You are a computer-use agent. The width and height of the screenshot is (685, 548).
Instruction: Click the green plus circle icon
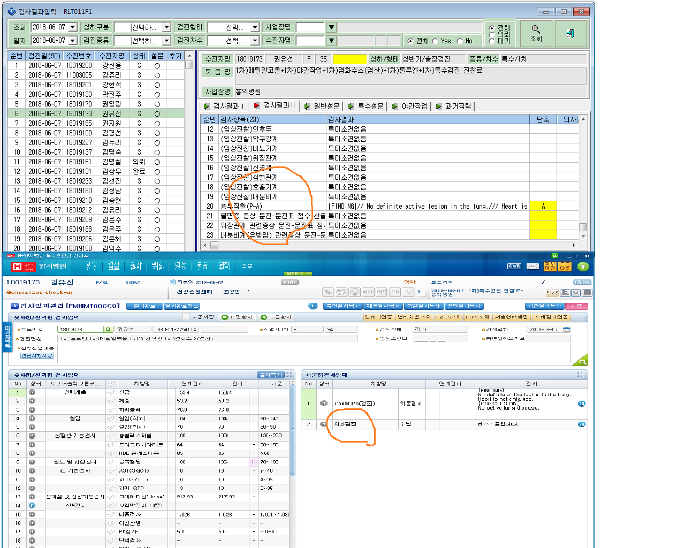(583, 266)
